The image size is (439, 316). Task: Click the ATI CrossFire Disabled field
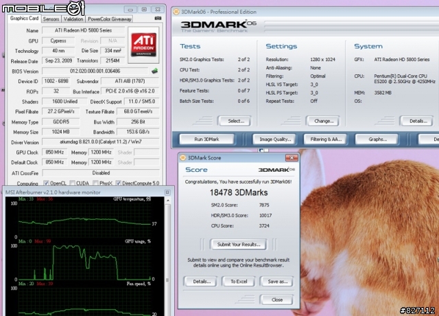[101, 173]
